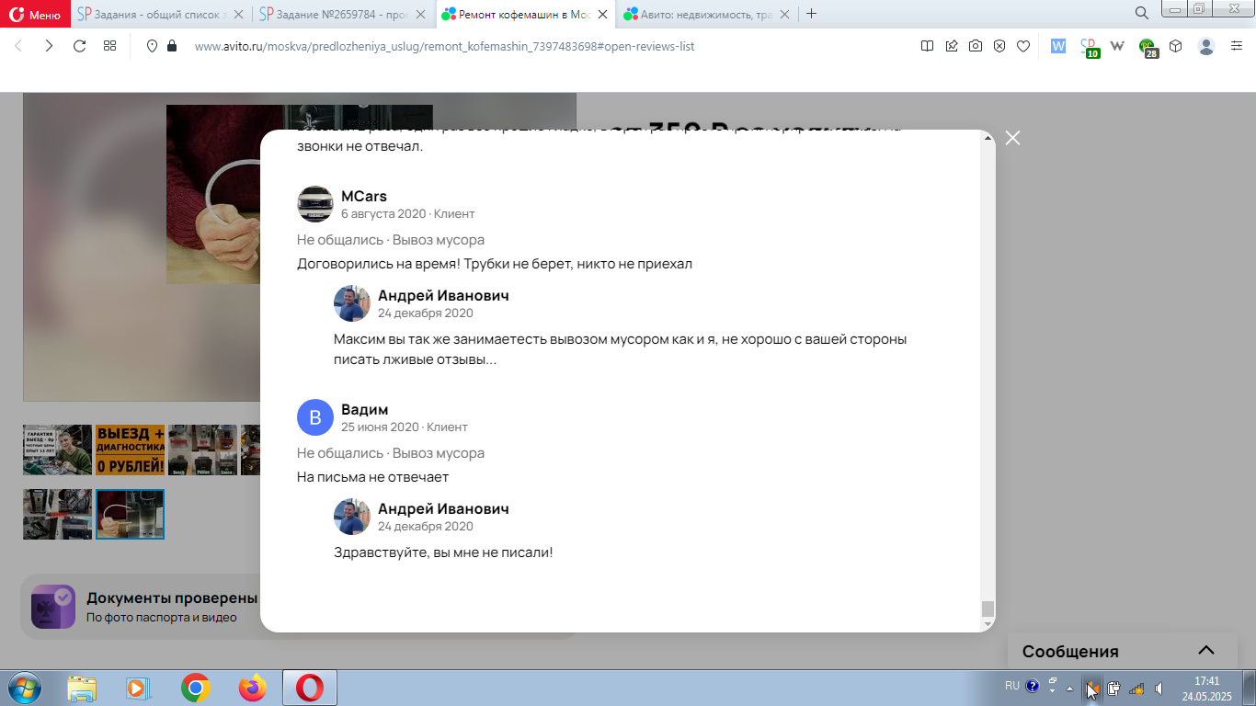Open the browser profile avatar icon
Screen dimensions: 1256x706
(x=1206, y=46)
